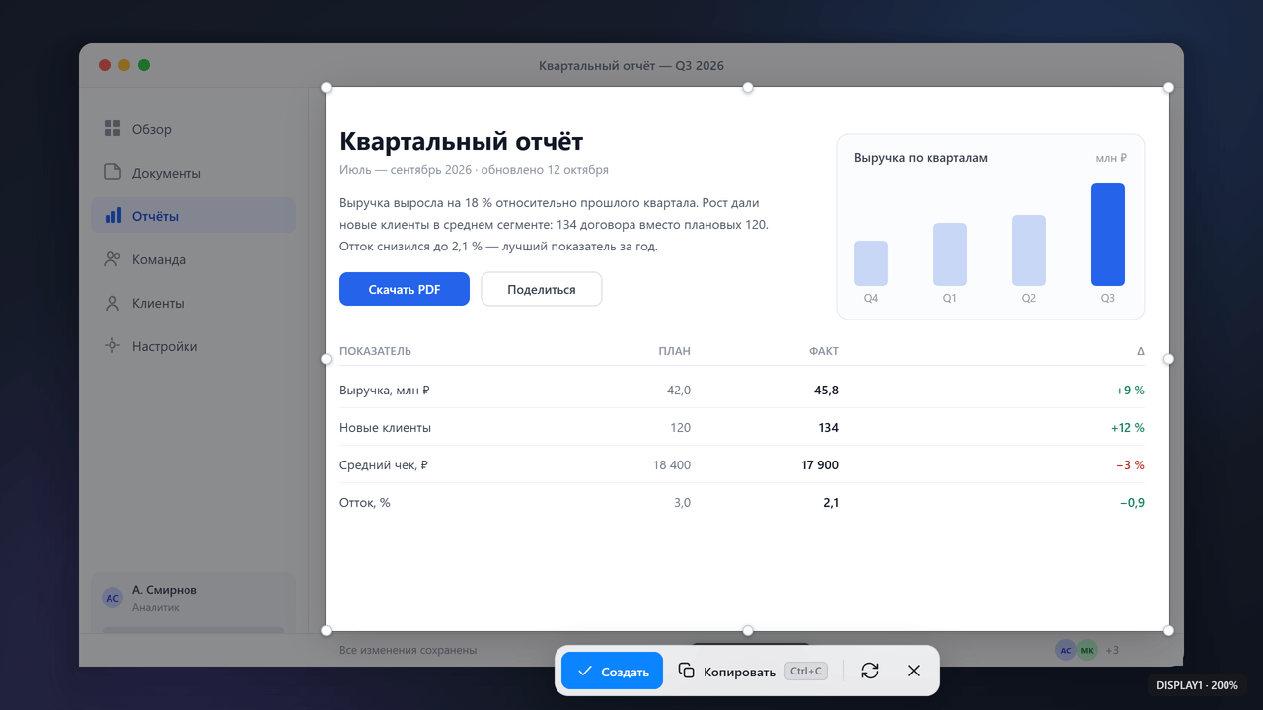Click the Отток, % row label

click(365, 502)
